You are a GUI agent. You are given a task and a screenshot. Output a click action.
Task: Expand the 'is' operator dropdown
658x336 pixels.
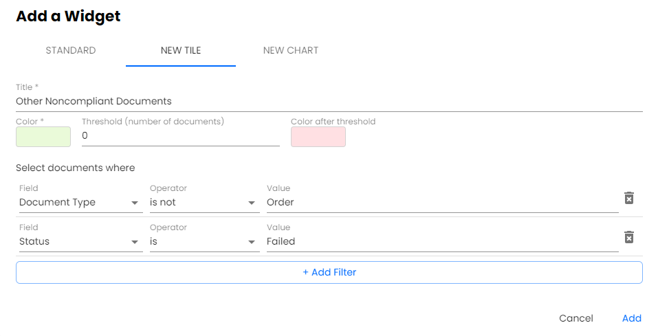click(x=204, y=242)
